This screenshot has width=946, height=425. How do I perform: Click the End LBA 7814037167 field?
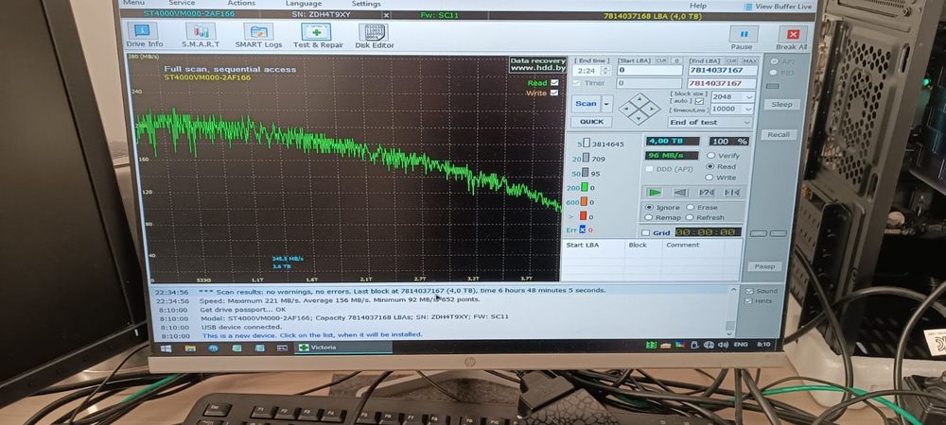[x=724, y=71]
